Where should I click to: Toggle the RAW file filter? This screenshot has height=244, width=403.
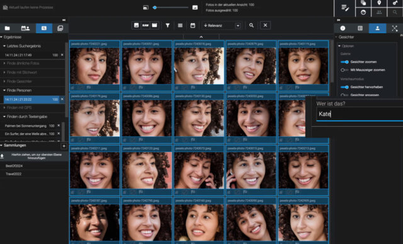(145, 25)
